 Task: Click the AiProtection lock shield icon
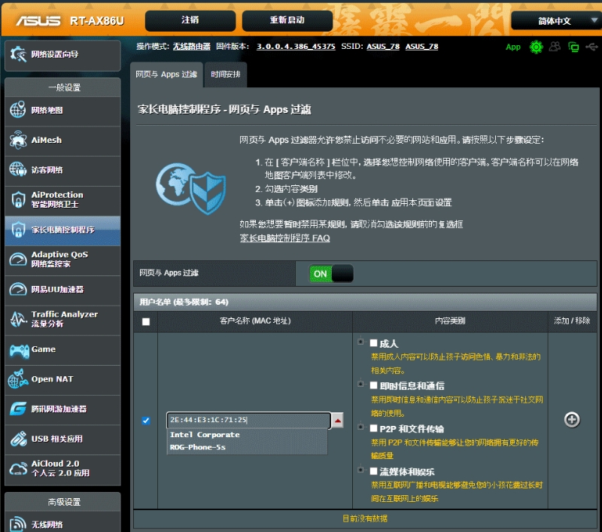pos(17,199)
